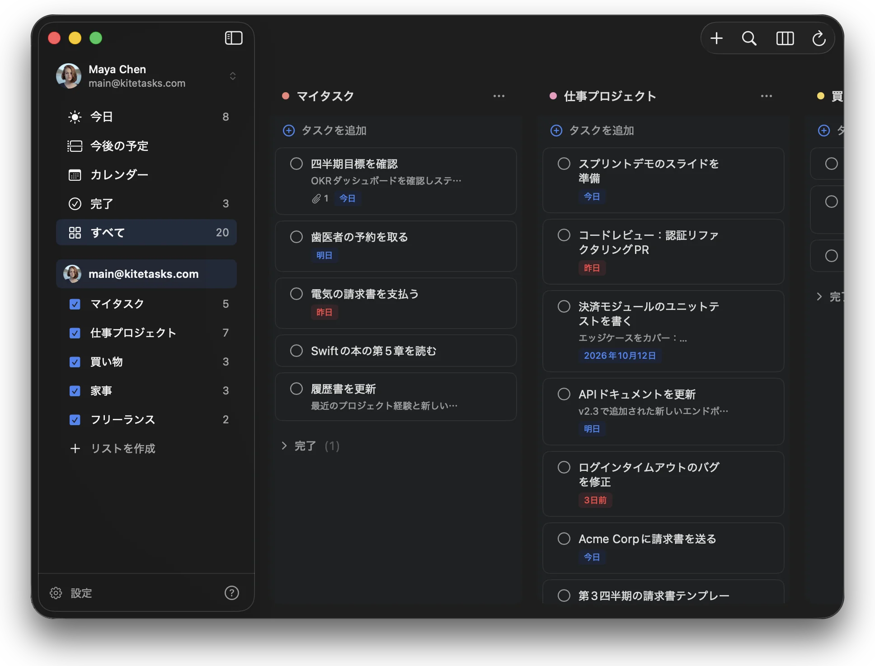
Task: Open the APIドキュメントを更新 task
Action: point(663,412)
